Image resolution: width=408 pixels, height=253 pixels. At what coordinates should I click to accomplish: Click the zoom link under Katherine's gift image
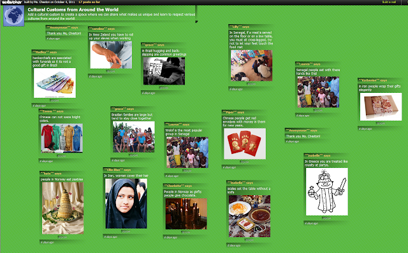coord(381,123)
